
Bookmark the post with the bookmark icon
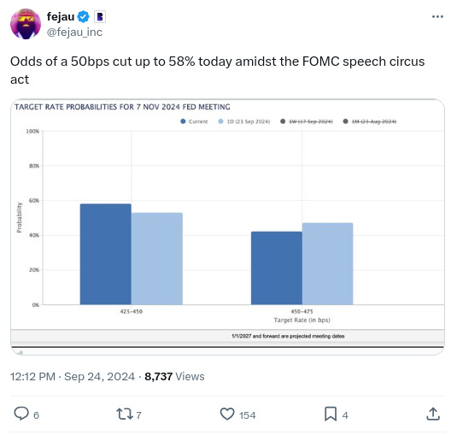pos(331,414)
